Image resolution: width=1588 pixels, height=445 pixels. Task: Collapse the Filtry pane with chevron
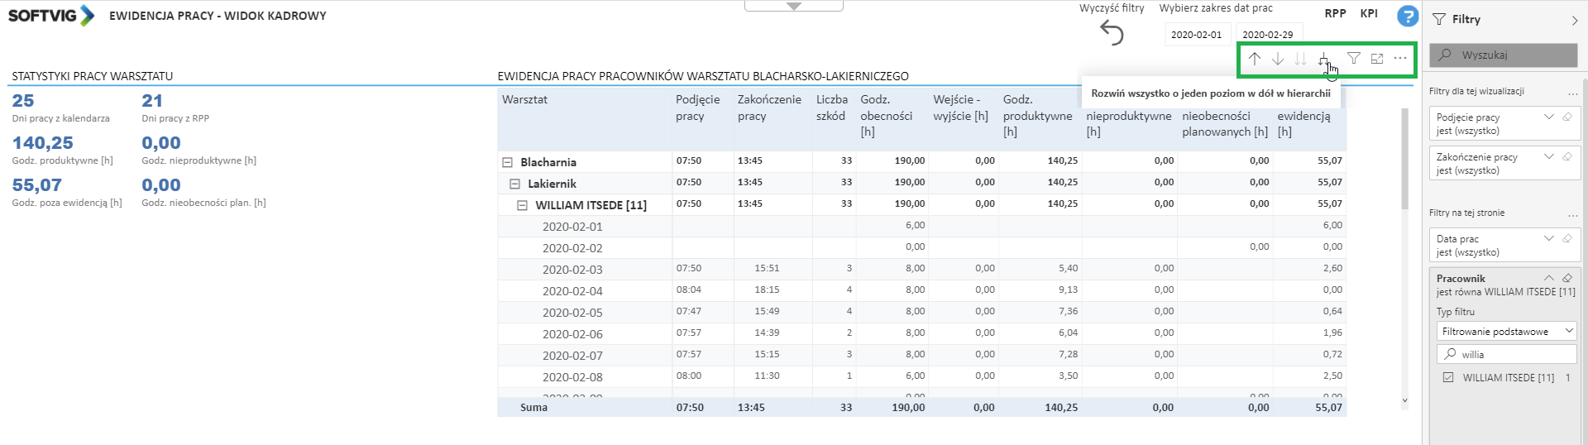point(1575,20)
